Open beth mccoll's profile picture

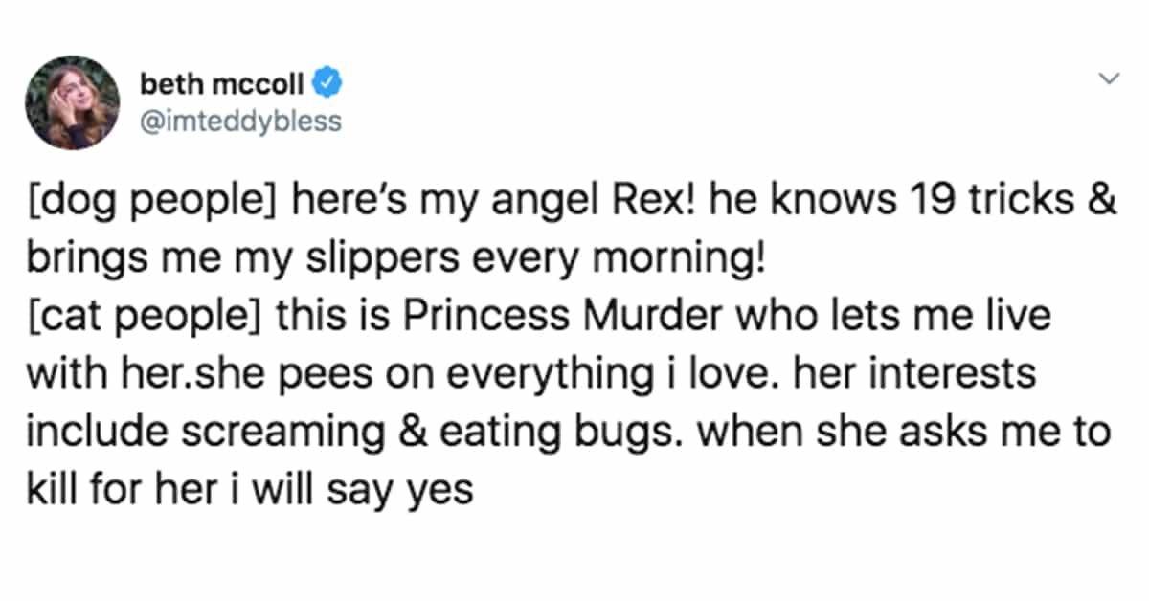point(72,101)
